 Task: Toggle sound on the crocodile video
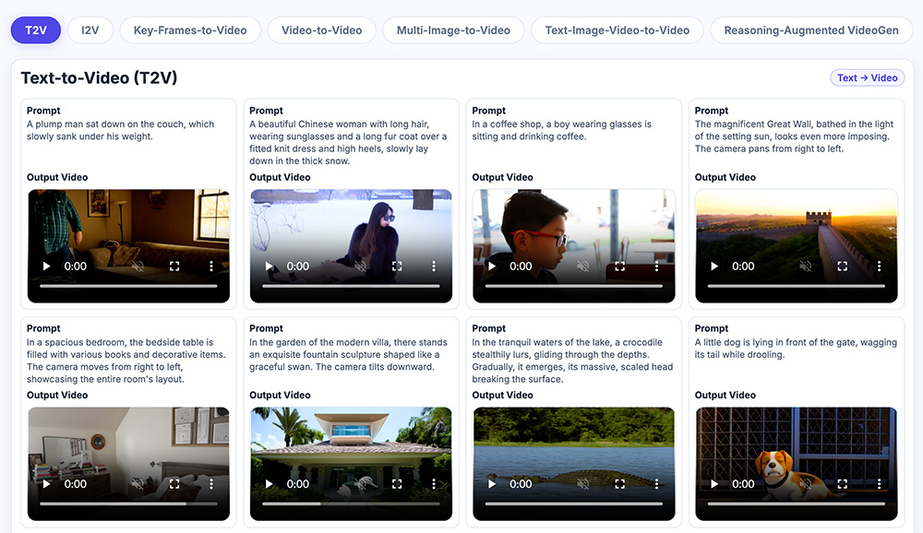582,484
